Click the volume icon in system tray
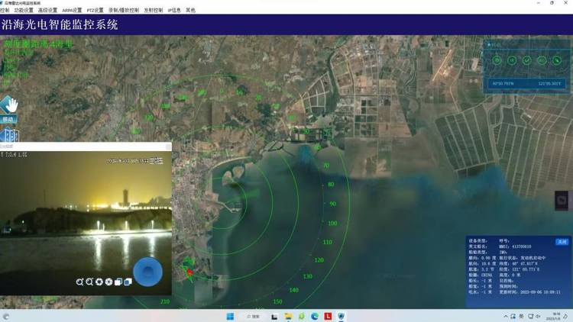Screen dimensions: 573x322 538,316
